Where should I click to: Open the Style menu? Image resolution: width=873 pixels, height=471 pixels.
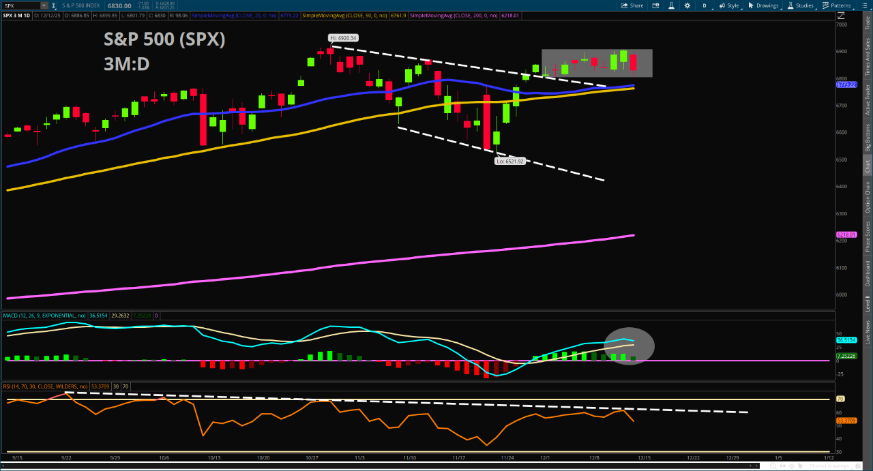tap(729, 5)
